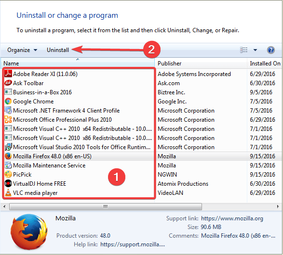Open help with the blue question mark icon
Viewport: 283px width, 255px height.
pos(271,50)
